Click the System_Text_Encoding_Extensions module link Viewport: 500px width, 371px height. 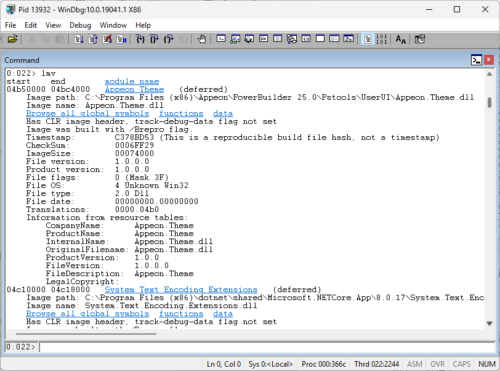(x=181, y=290)
